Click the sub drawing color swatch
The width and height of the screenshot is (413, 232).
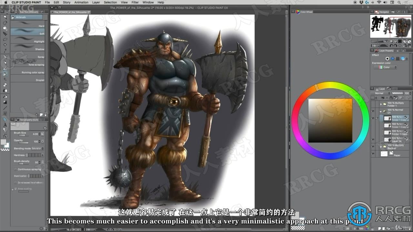[7, 145]
